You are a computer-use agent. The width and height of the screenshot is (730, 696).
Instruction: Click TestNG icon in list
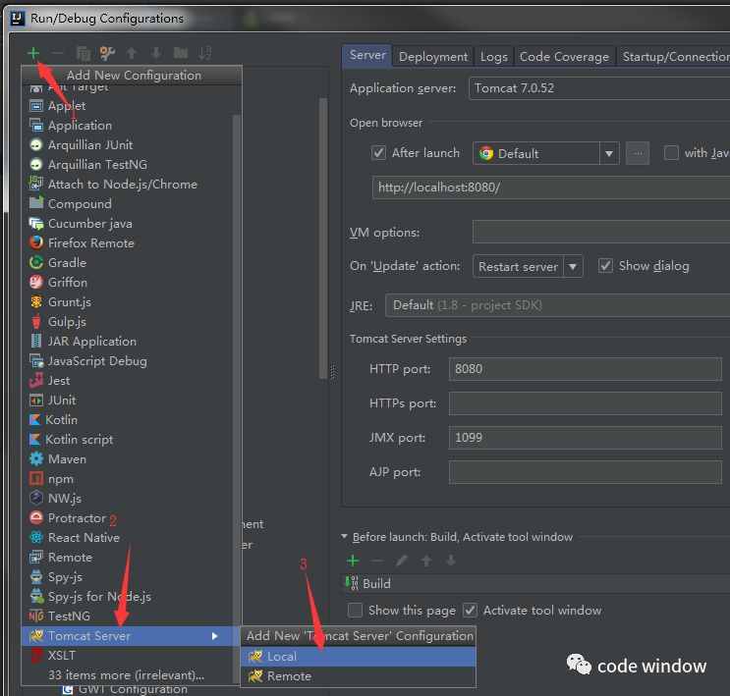point(36,616)
